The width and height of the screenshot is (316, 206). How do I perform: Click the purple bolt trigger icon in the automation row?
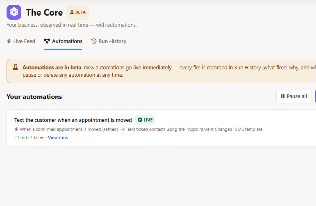point(16,129)
